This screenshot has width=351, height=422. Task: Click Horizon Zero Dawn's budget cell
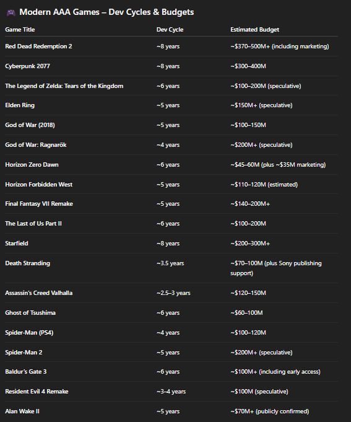pyautogui.click(x=278, y=165)
